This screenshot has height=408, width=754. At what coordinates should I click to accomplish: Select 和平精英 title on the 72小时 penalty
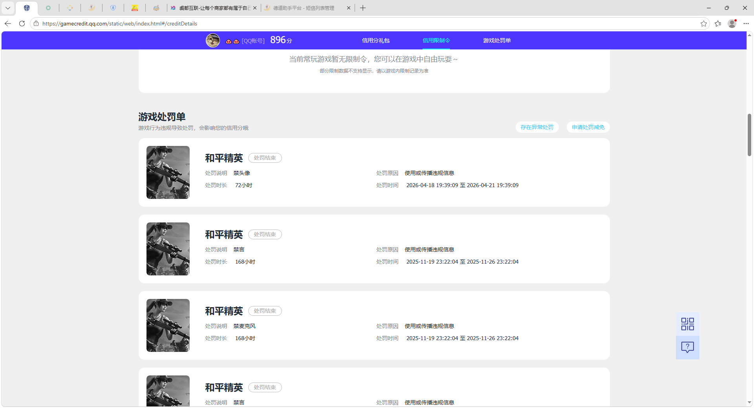224,158
